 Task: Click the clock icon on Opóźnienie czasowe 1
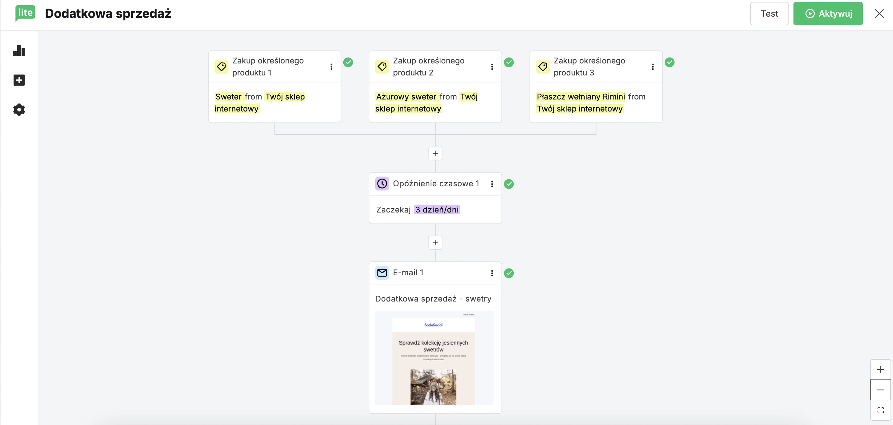pos(382,183)
